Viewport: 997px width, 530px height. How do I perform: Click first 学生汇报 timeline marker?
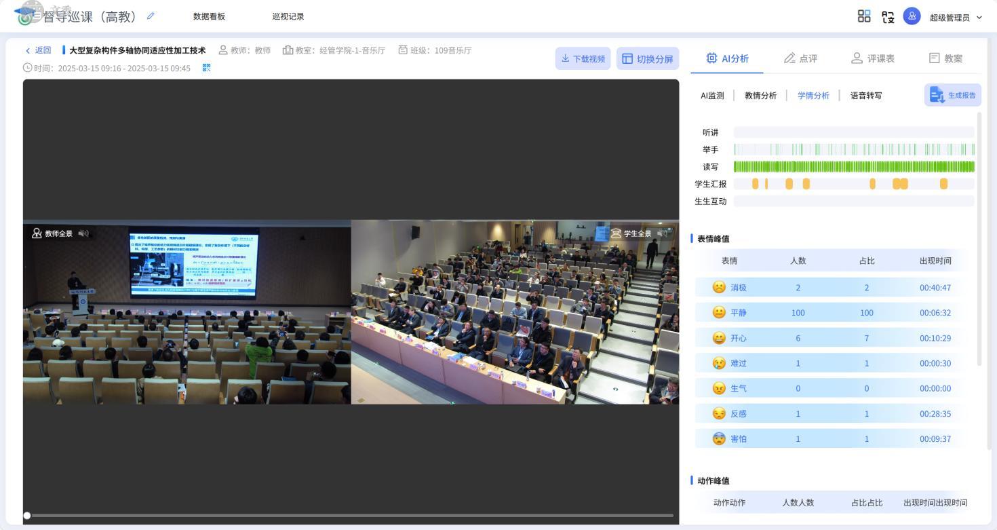[756, 184]
